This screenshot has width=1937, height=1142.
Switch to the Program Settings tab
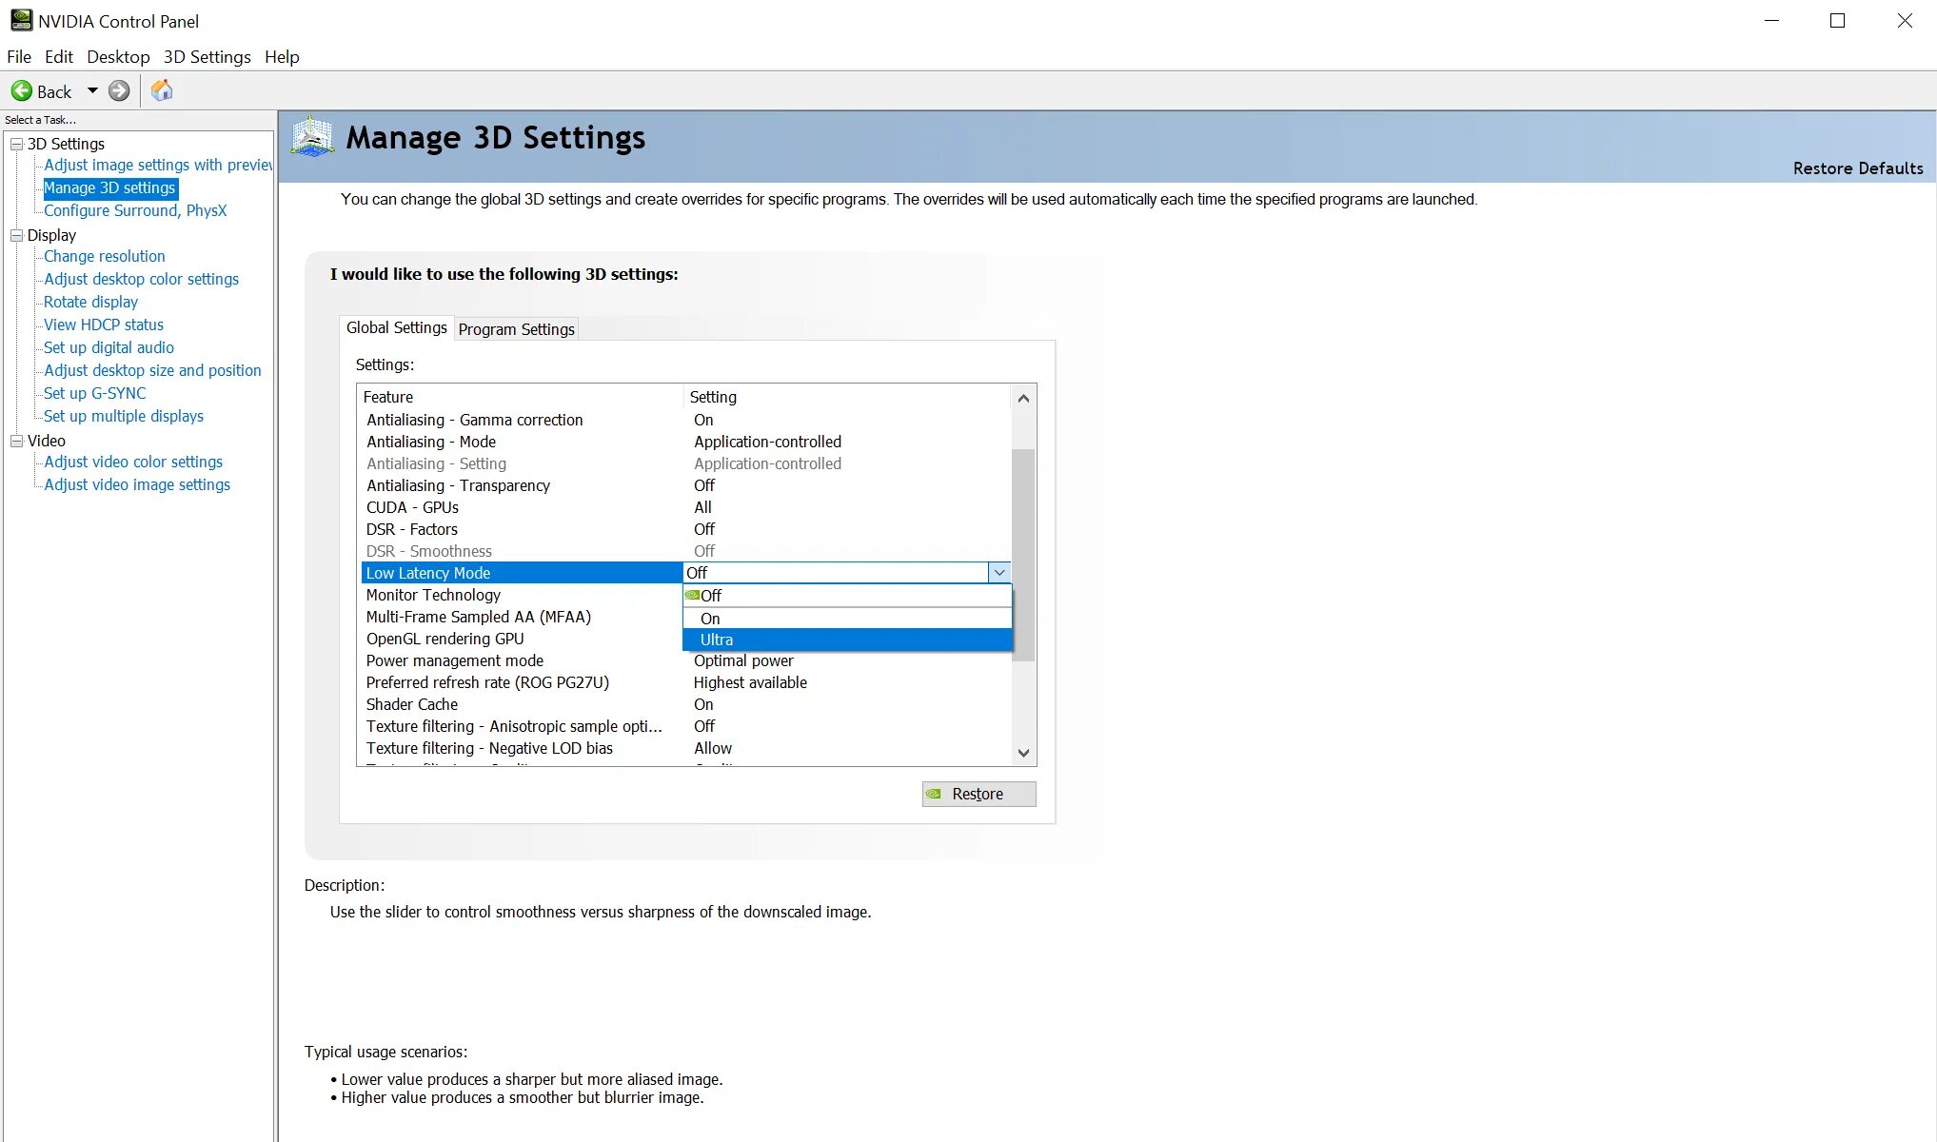pos(516,329)
